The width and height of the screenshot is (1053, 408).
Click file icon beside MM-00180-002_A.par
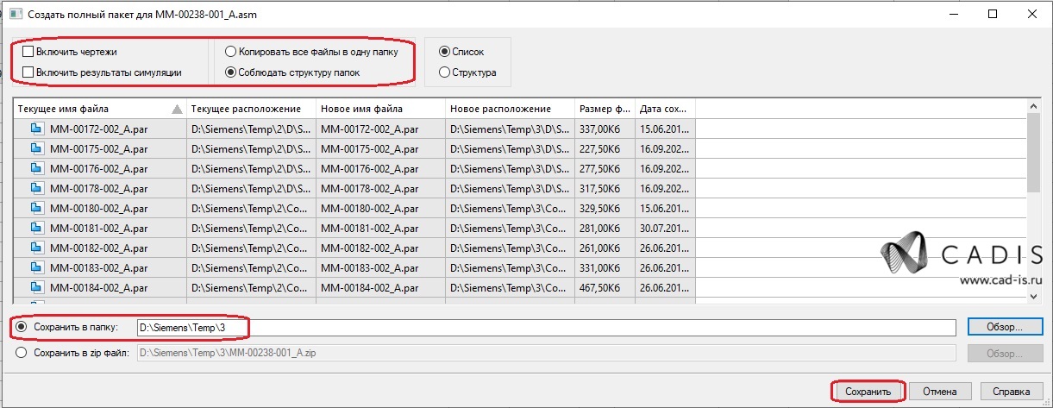click(36, 208)
